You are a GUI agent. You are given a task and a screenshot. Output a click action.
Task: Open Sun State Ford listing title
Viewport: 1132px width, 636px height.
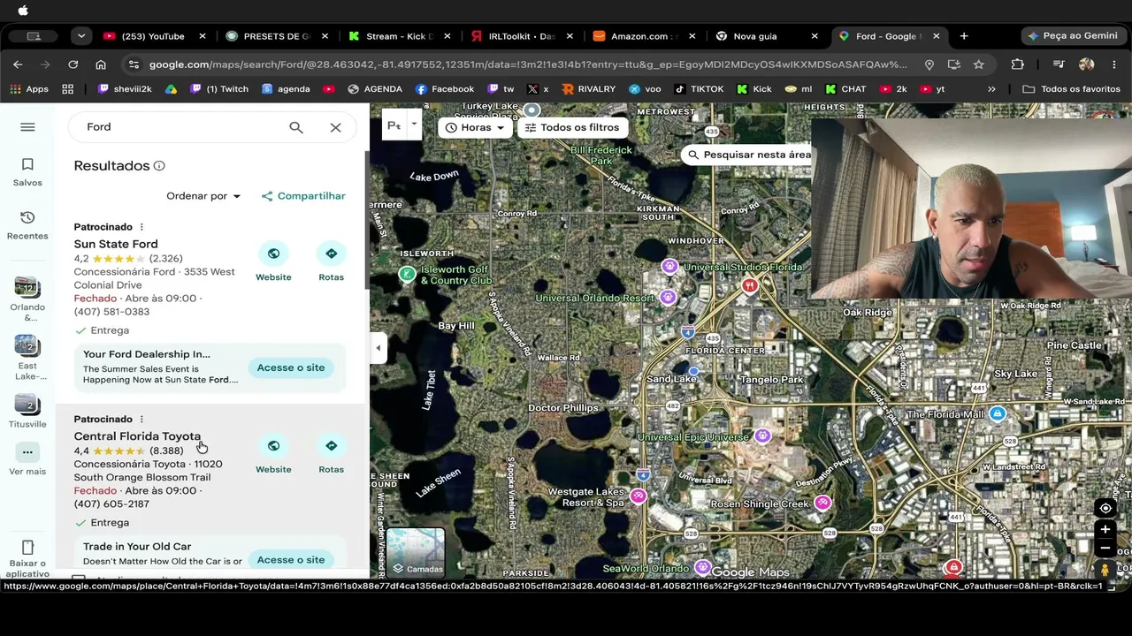pyautogui.click(x=116, y=244)
